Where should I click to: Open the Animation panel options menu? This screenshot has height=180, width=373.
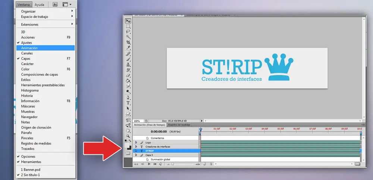click(x=363, y=125)
